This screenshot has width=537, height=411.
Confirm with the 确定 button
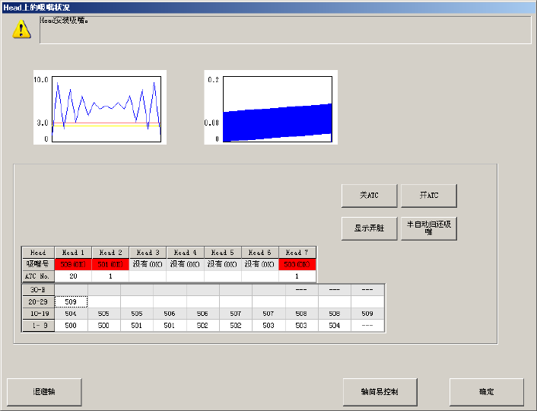(x=486, y=392)
